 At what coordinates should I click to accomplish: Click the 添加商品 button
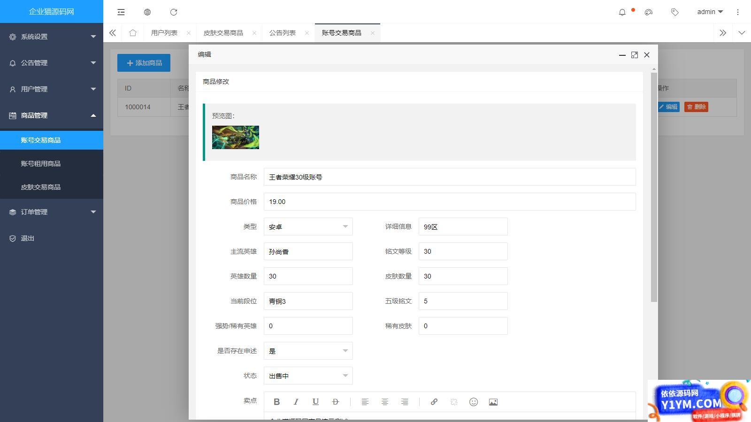(x=144, y=63)
